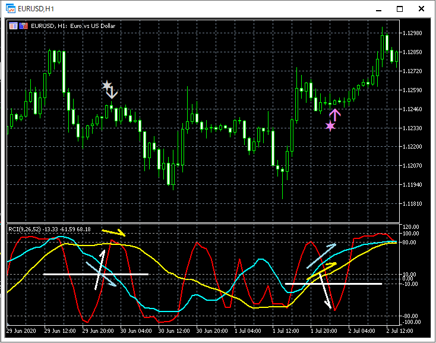Select the grey star signal marker
The image size is (436, 343).
click(x=107, y=85)
